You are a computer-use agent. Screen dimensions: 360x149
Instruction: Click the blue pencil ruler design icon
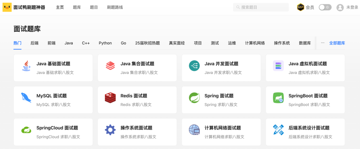tap(278, 130)
